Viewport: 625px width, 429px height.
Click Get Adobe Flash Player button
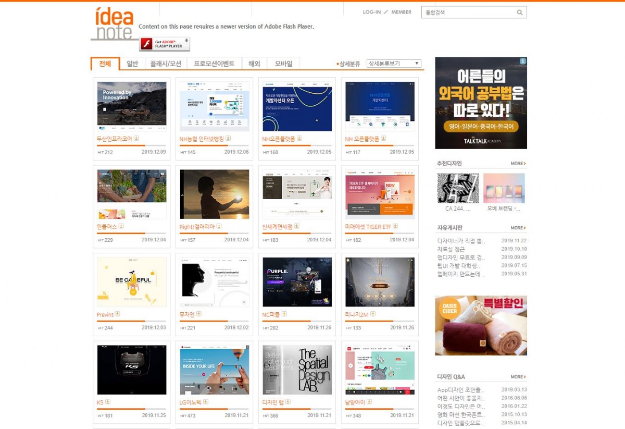click(165, 44)
